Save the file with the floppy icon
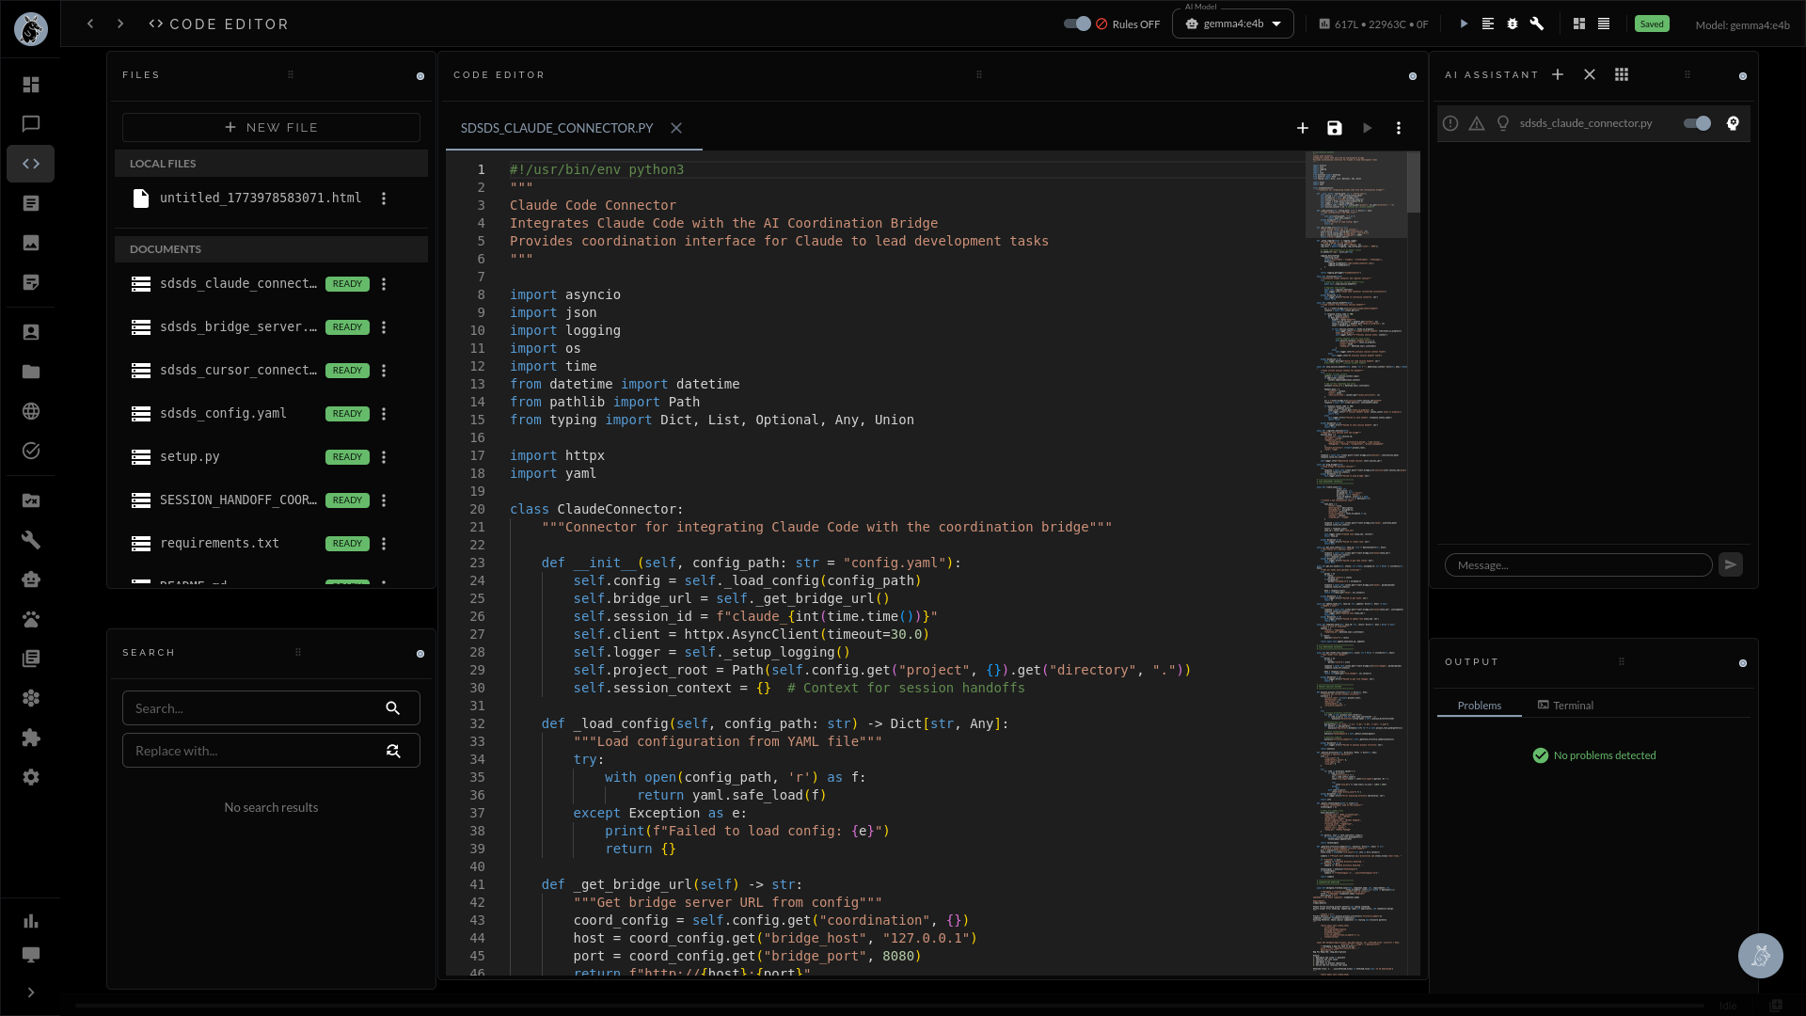 tap(1335, 128)
